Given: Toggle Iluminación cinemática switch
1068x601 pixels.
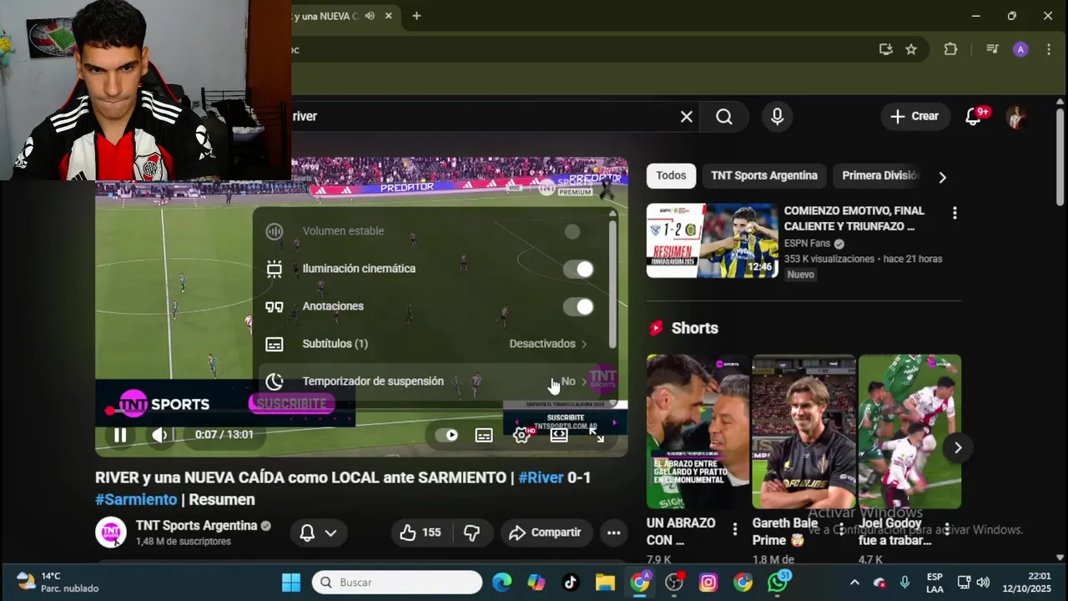Looking at the screenshot, I should tap(578, 269).
